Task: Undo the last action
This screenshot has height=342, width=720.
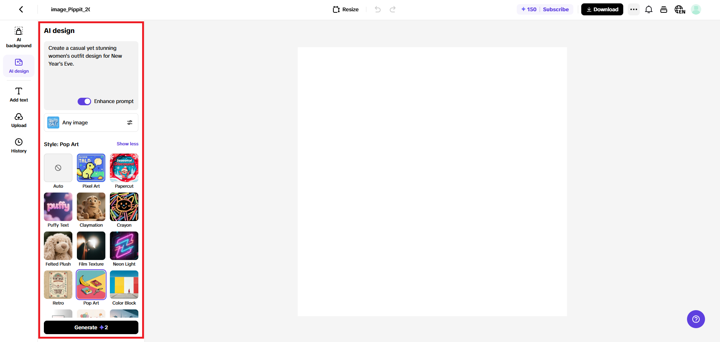Action: (378, 9)
